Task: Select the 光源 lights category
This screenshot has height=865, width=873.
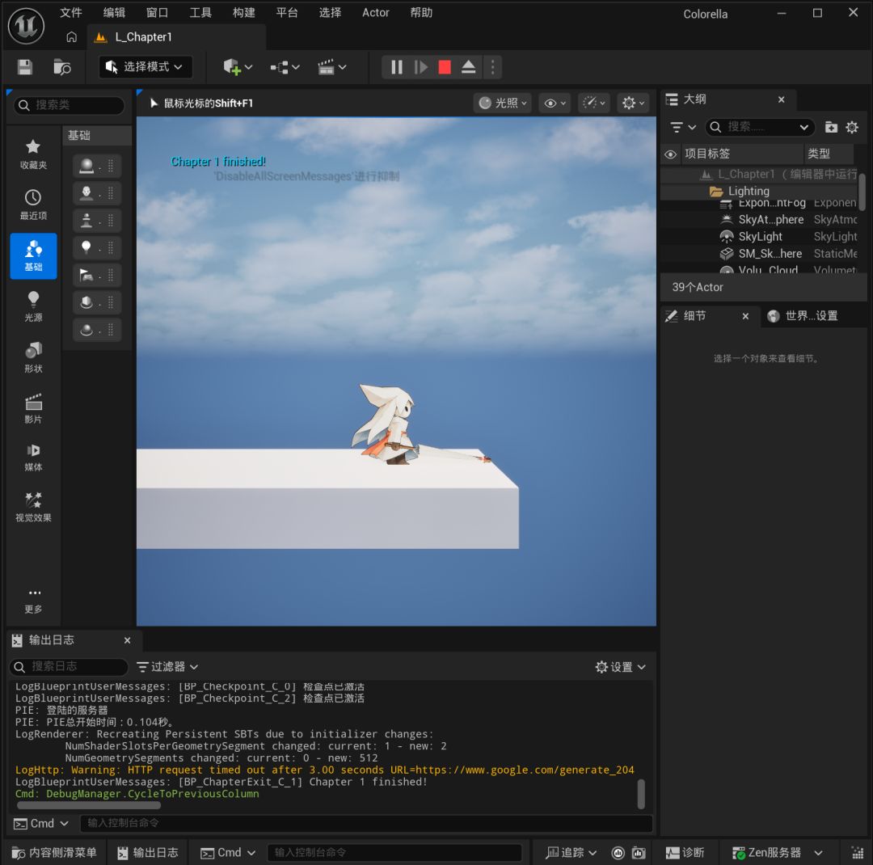Action: coord(33,307)
